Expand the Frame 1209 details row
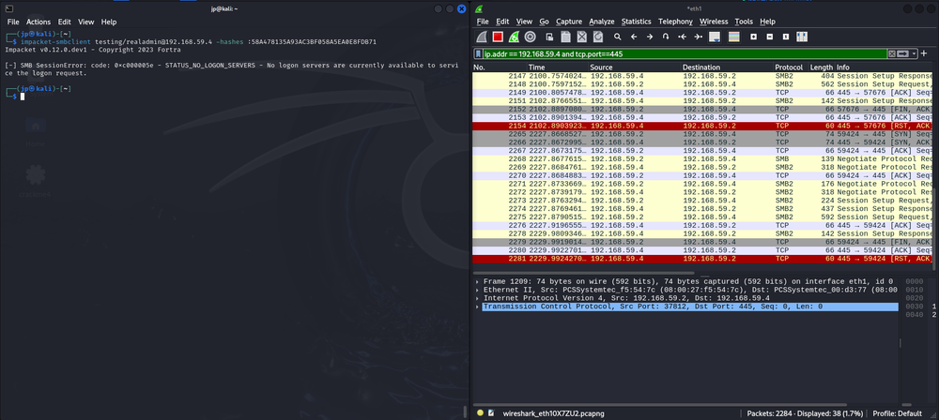The width and height of the screenshot is (939, 420). click(x=477, y=281)
